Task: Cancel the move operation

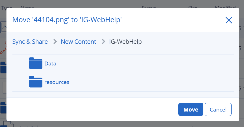Action: 218,109
